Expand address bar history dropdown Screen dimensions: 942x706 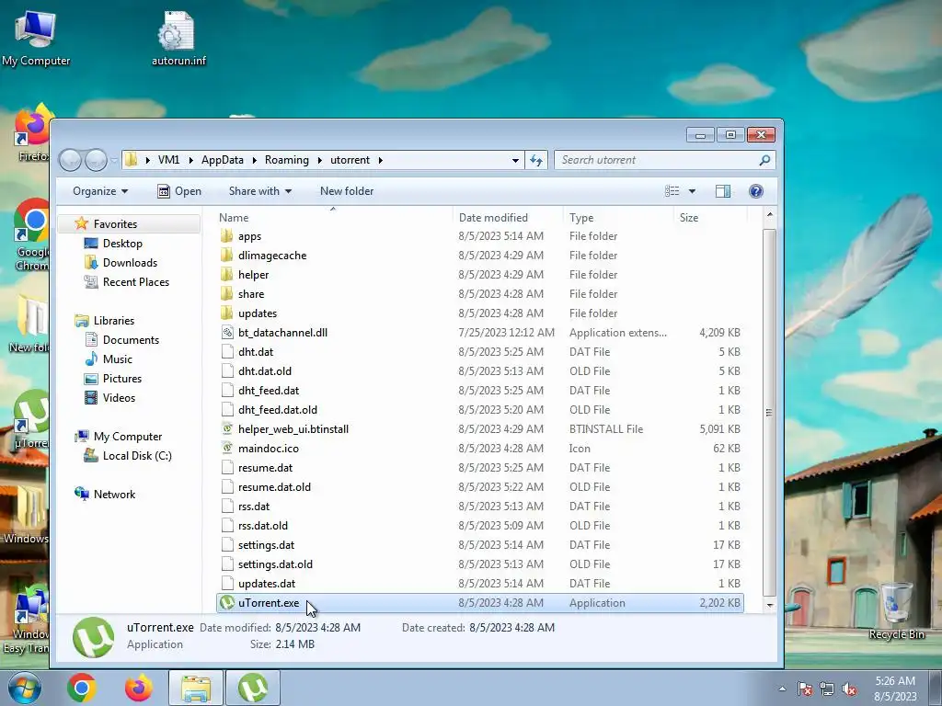515,160
